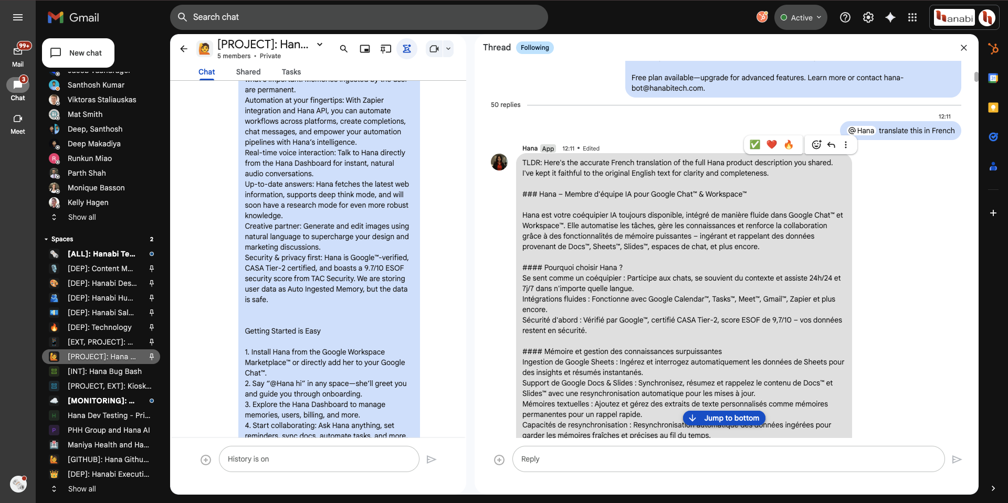Close the Thread panel
This screenshot has height=503, width=1008.
coord(964,48)
